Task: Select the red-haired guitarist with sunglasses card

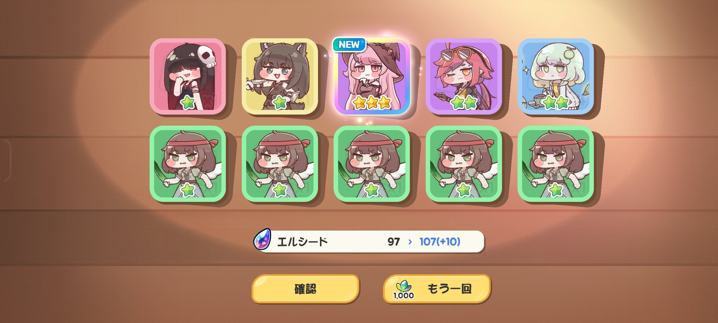Action: [464, 76]
